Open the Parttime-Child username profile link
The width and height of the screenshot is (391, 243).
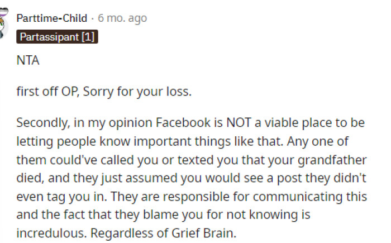click(x=51, y=18)
